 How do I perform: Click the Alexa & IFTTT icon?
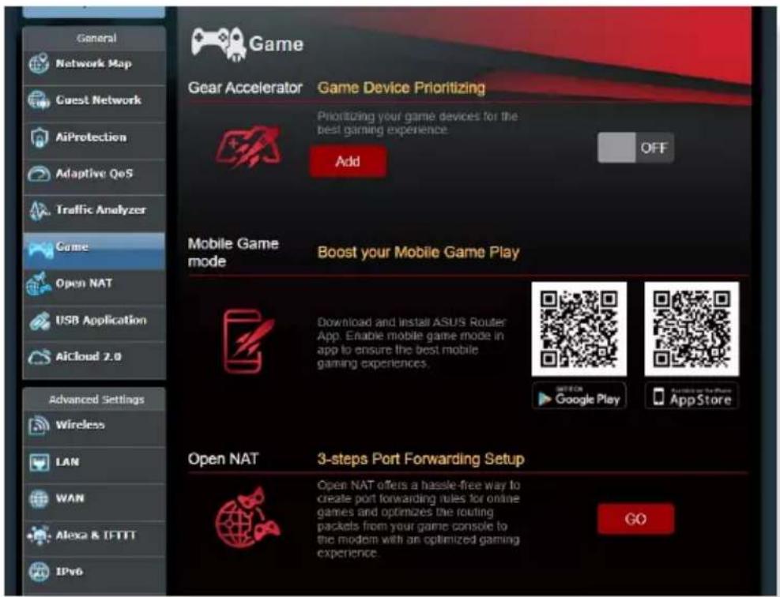(39, 535)
